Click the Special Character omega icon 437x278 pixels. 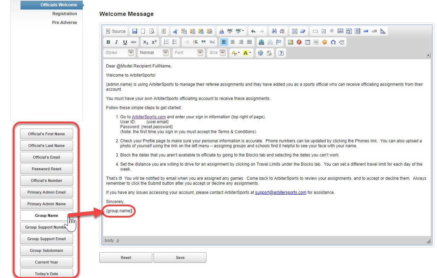tap(333, 42)
